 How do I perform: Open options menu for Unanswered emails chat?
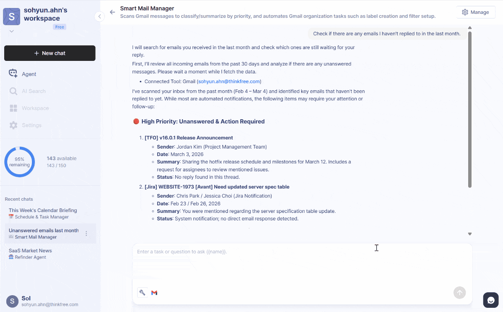pos(86,233)
